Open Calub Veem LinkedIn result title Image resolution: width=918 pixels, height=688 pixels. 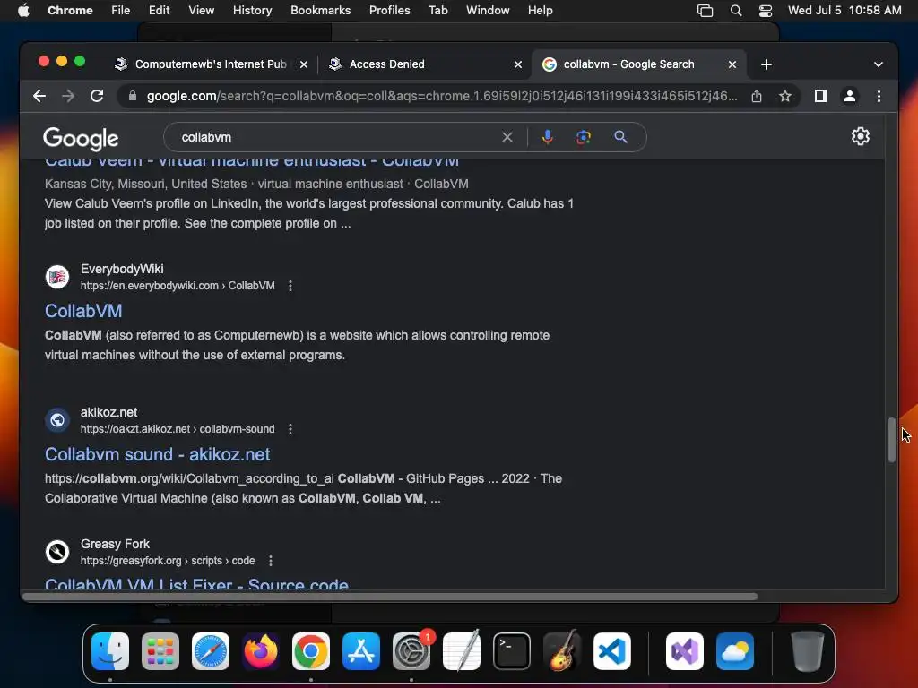pyautogui.click(x=252, y=161)
